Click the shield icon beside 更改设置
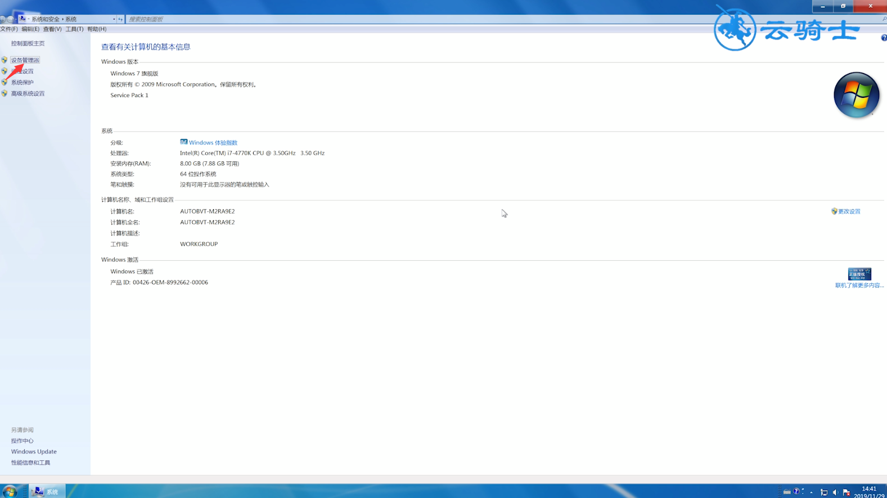 click(x=834, y=211)
